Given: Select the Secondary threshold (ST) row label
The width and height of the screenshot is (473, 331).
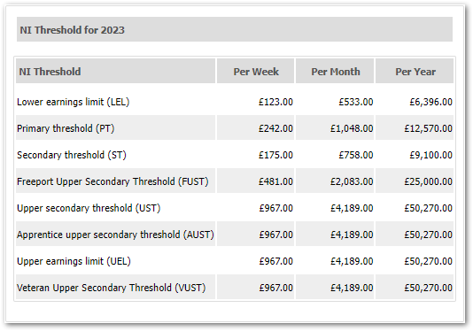Looking at the screenshot, I should click(x=72, y=155).
